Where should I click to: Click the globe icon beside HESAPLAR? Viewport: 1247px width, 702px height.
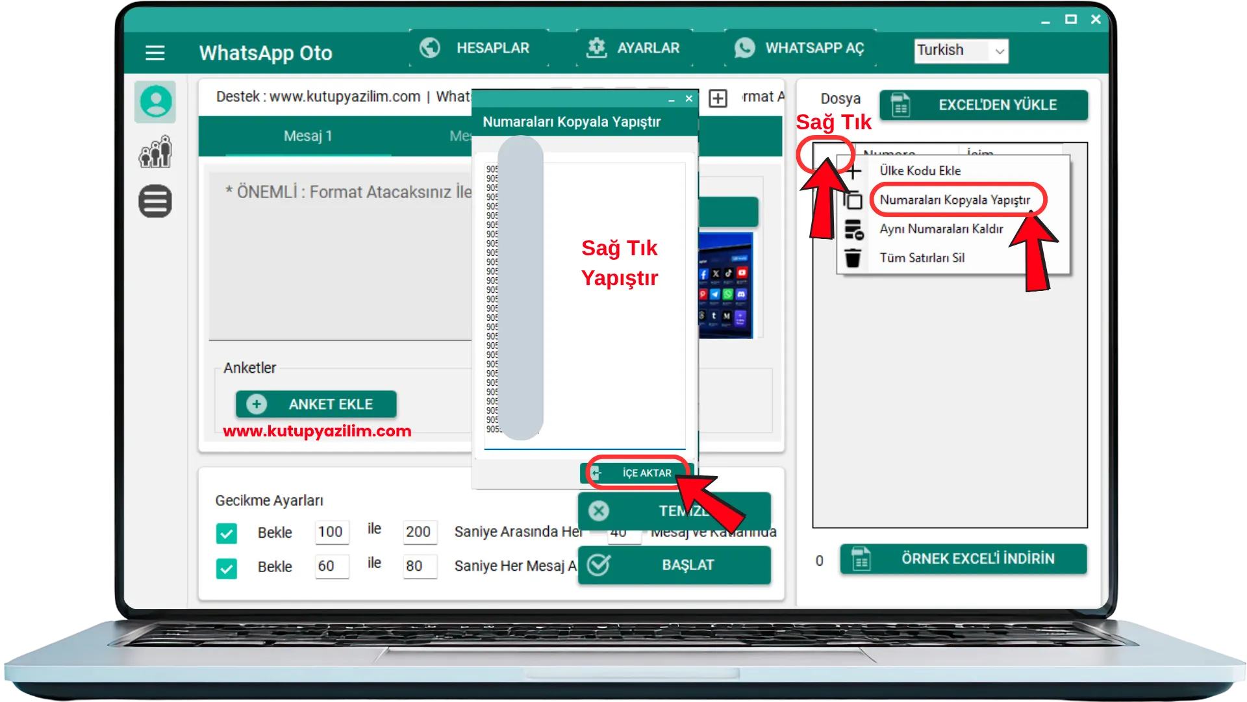tap(430, 47)
